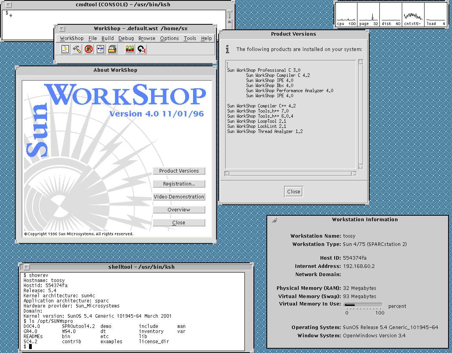Viewport: 452px width, 353px height.
Task: Click the looping arrow fix-and-continue icon
Action: (x=142, y=49)
